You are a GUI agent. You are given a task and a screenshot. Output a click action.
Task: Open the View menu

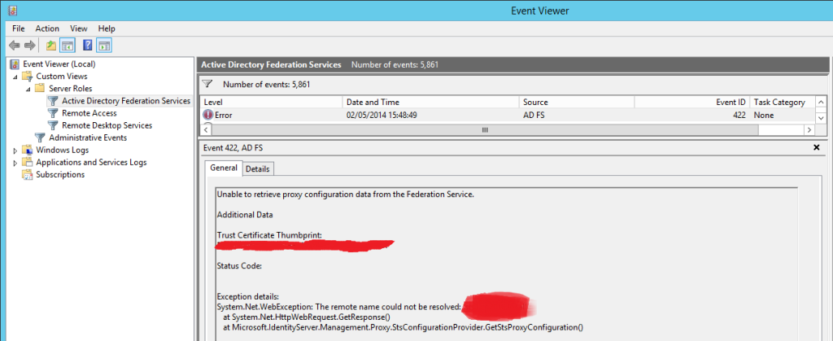coord(78,28)
